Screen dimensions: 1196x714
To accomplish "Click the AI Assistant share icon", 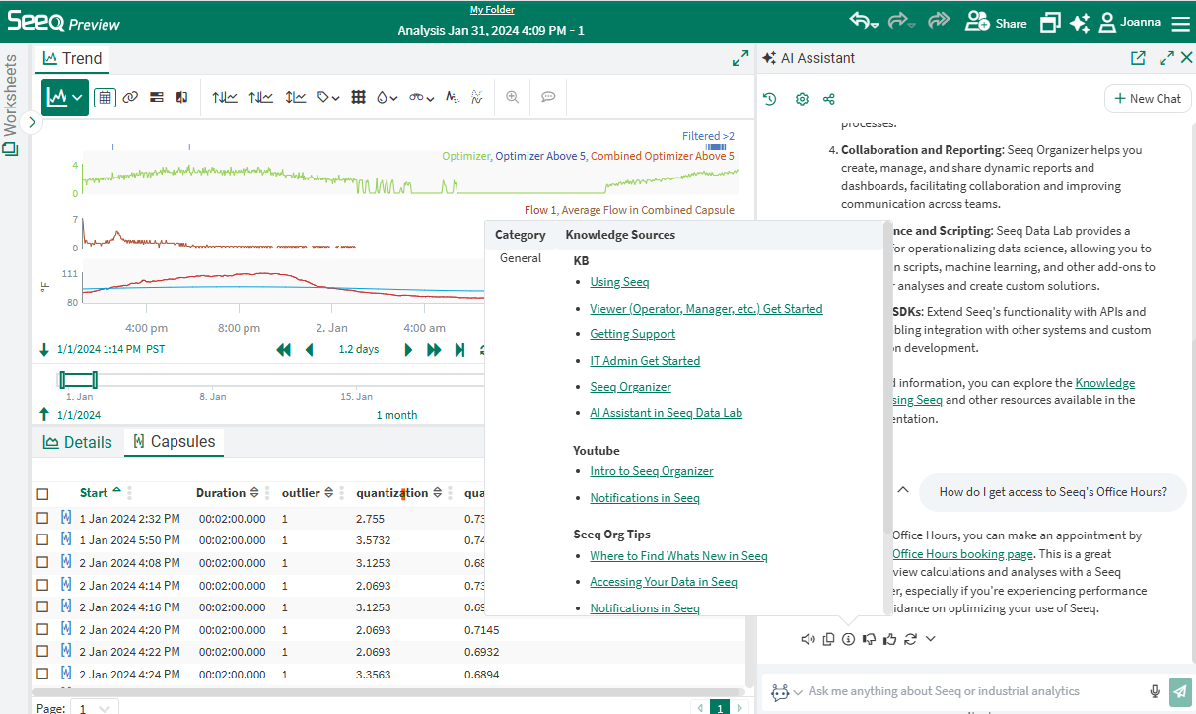I will (x=829, y=99).
